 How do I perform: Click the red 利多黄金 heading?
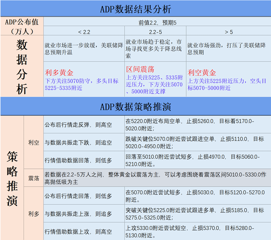(x=59, y=72)
